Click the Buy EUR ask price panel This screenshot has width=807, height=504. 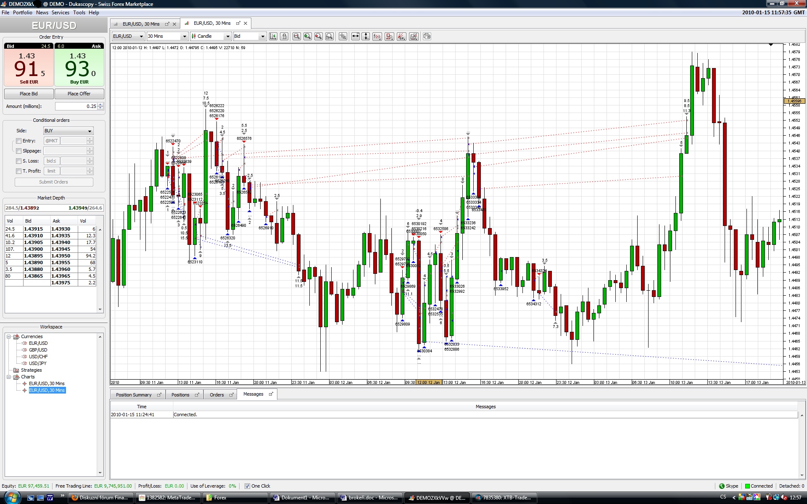(79, 67)
